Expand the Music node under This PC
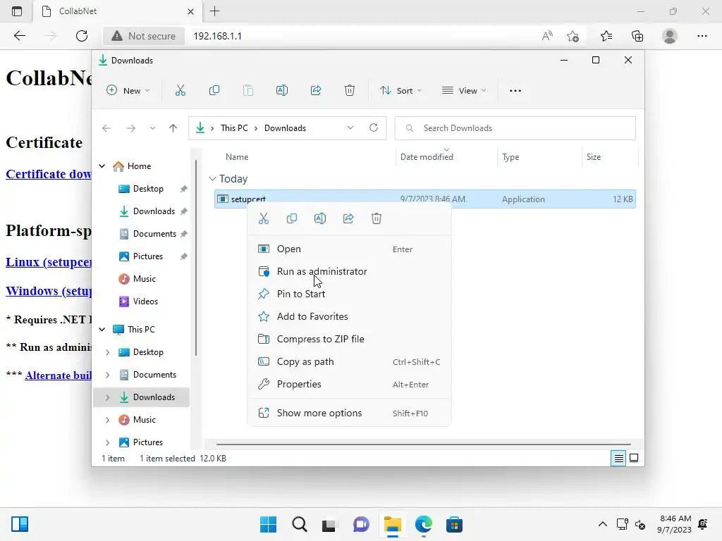 tap(107, 420)
